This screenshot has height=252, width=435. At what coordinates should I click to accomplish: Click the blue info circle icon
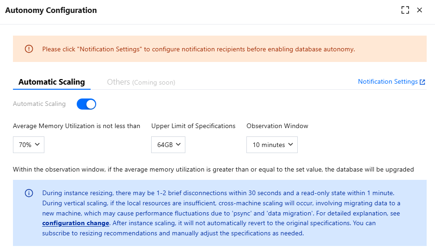pyautogui.click(x=29, y=193)
